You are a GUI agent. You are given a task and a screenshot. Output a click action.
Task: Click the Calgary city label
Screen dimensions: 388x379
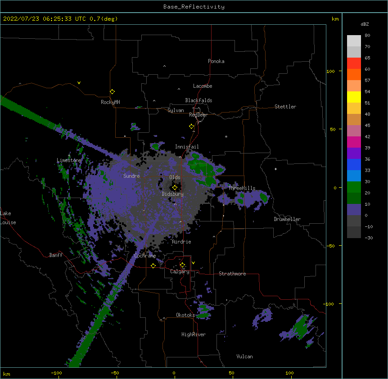[x=180, y=271]
